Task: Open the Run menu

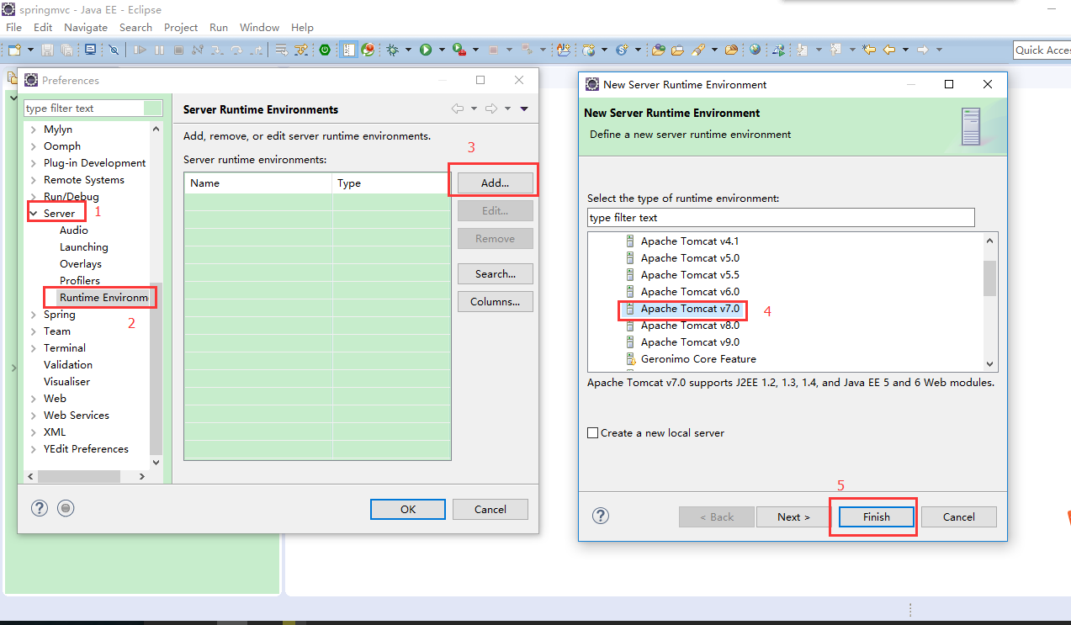Action: (219, 27)
